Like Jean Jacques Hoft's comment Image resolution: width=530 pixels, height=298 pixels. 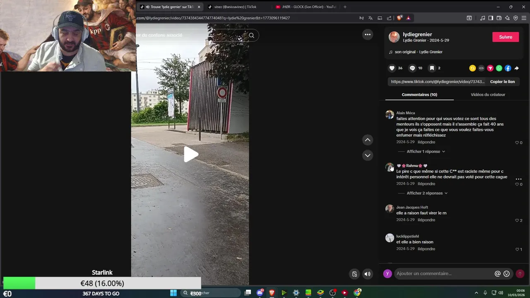(x=517, y=221)
